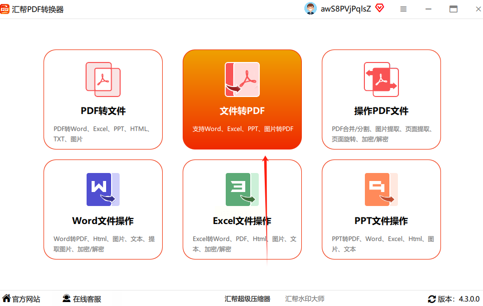The image size is (483, 306).
Task: Click description Word转PDF、Html、图片
Action: click(104, 244)
